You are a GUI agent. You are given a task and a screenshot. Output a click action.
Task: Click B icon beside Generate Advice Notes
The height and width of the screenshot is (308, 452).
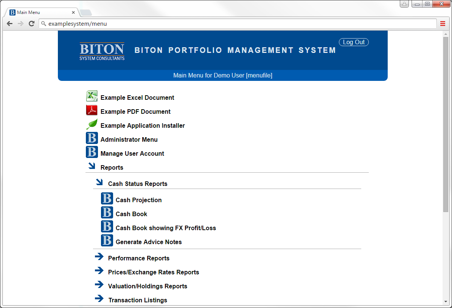click(107, 241)
